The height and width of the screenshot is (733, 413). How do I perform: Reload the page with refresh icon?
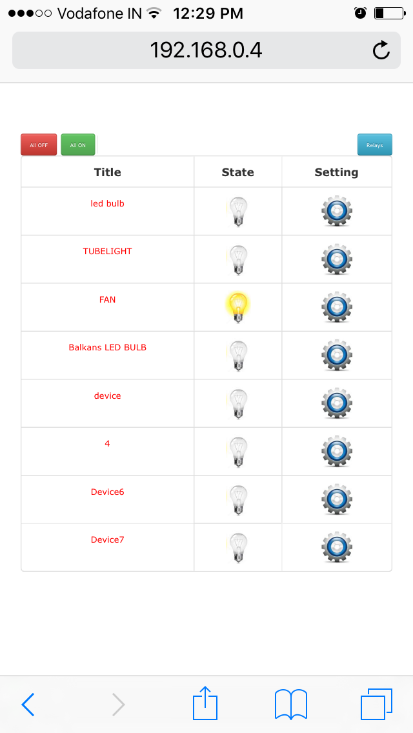tap(381, 50)
